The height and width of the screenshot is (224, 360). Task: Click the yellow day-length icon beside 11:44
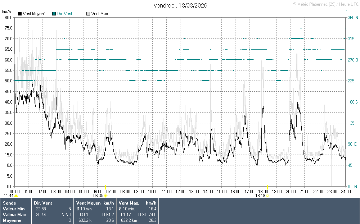point(16,196)
